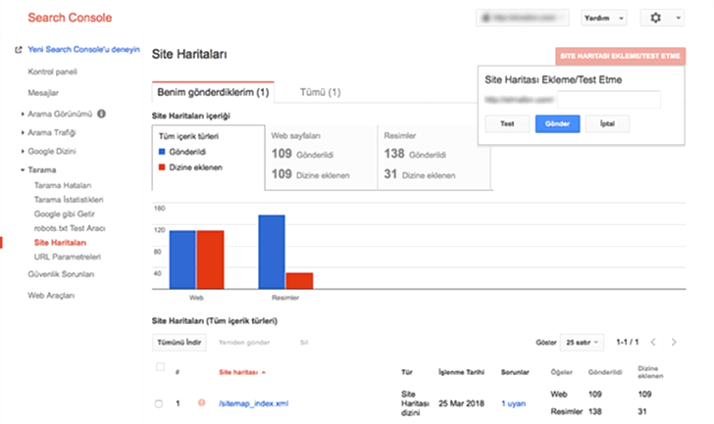Click the red Dizine eklenen legend swatch
714x424 pixels.
point(162,167)
